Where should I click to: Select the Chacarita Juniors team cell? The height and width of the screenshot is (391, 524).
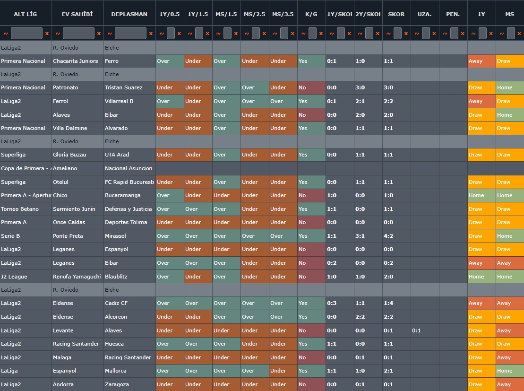(x=77, y=61)
